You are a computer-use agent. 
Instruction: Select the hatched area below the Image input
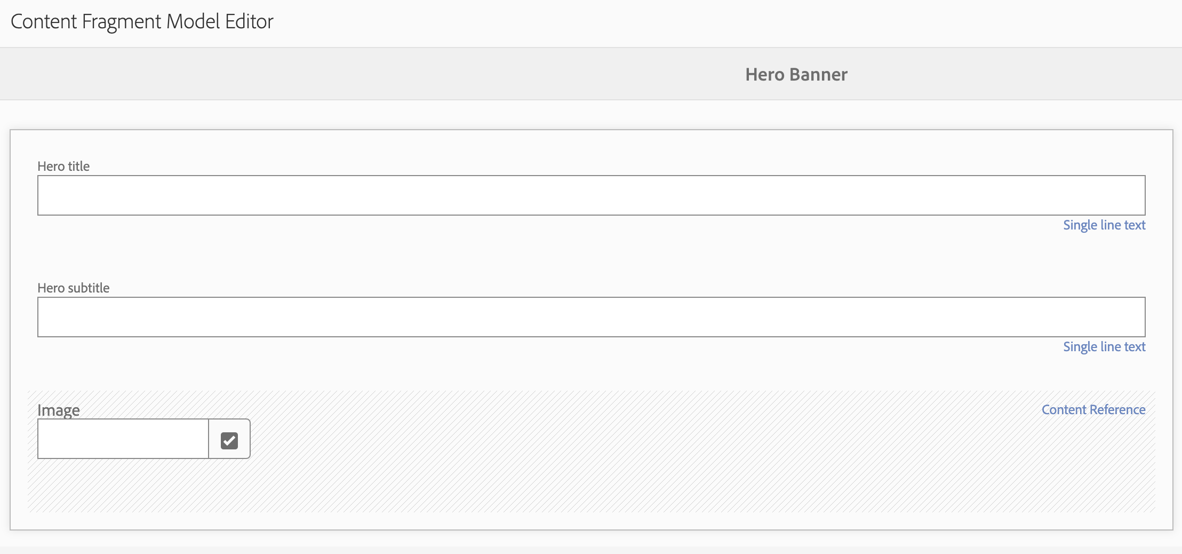click(591, 486)
